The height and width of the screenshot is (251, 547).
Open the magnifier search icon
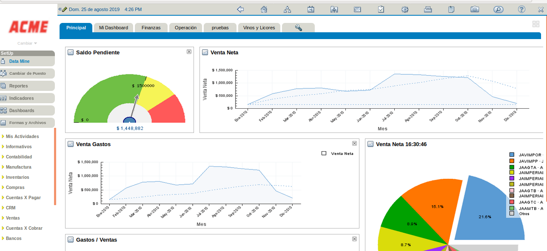498,9
